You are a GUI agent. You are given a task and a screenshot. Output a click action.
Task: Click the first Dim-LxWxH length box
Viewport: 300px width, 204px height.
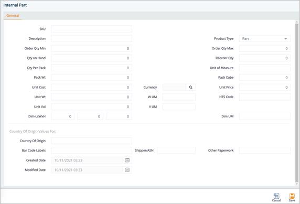(x=63, y=116)
